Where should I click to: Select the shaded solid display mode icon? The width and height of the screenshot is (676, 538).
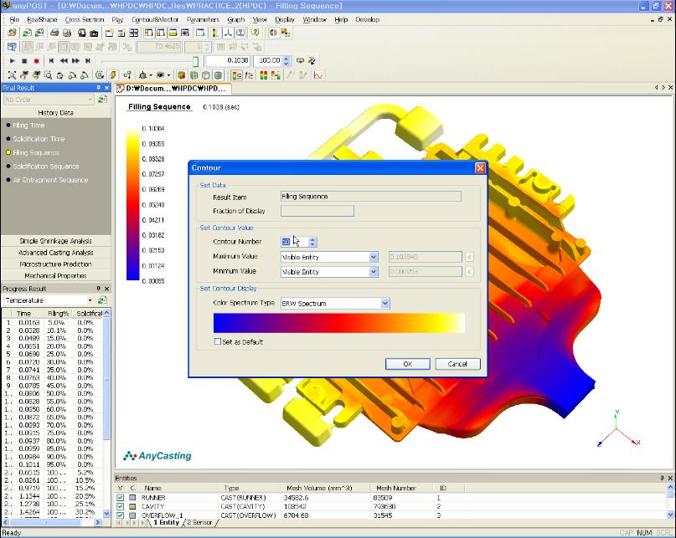click(182, 75)
